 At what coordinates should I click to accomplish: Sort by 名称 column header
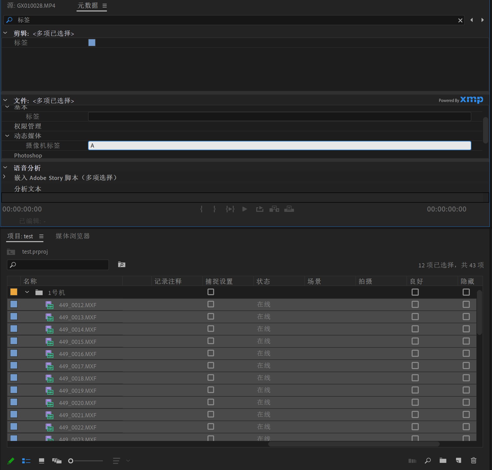pos(71,281)
